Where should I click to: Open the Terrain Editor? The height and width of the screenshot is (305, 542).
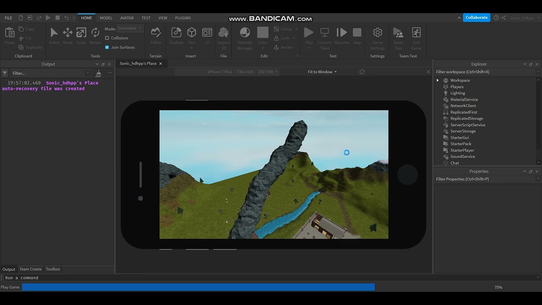[156, 33]
